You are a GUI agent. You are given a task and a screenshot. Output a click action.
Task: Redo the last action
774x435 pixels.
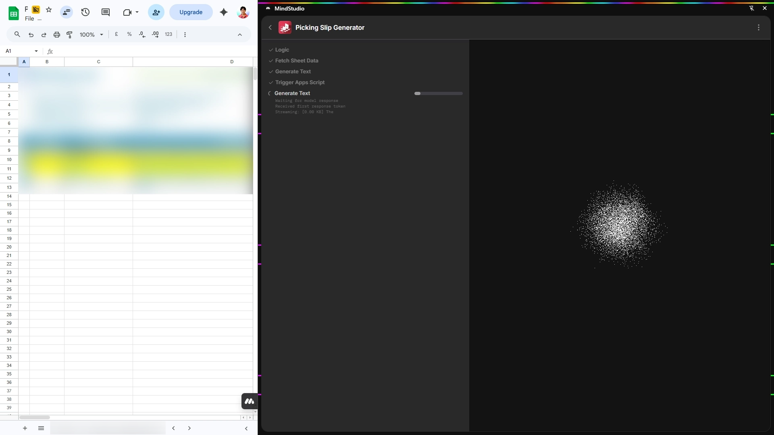(x=44, y=35)
